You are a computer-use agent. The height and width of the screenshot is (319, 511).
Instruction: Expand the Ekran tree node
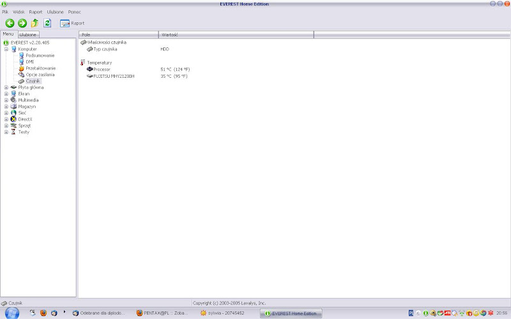pyautogui.click(x=6, y=94)
